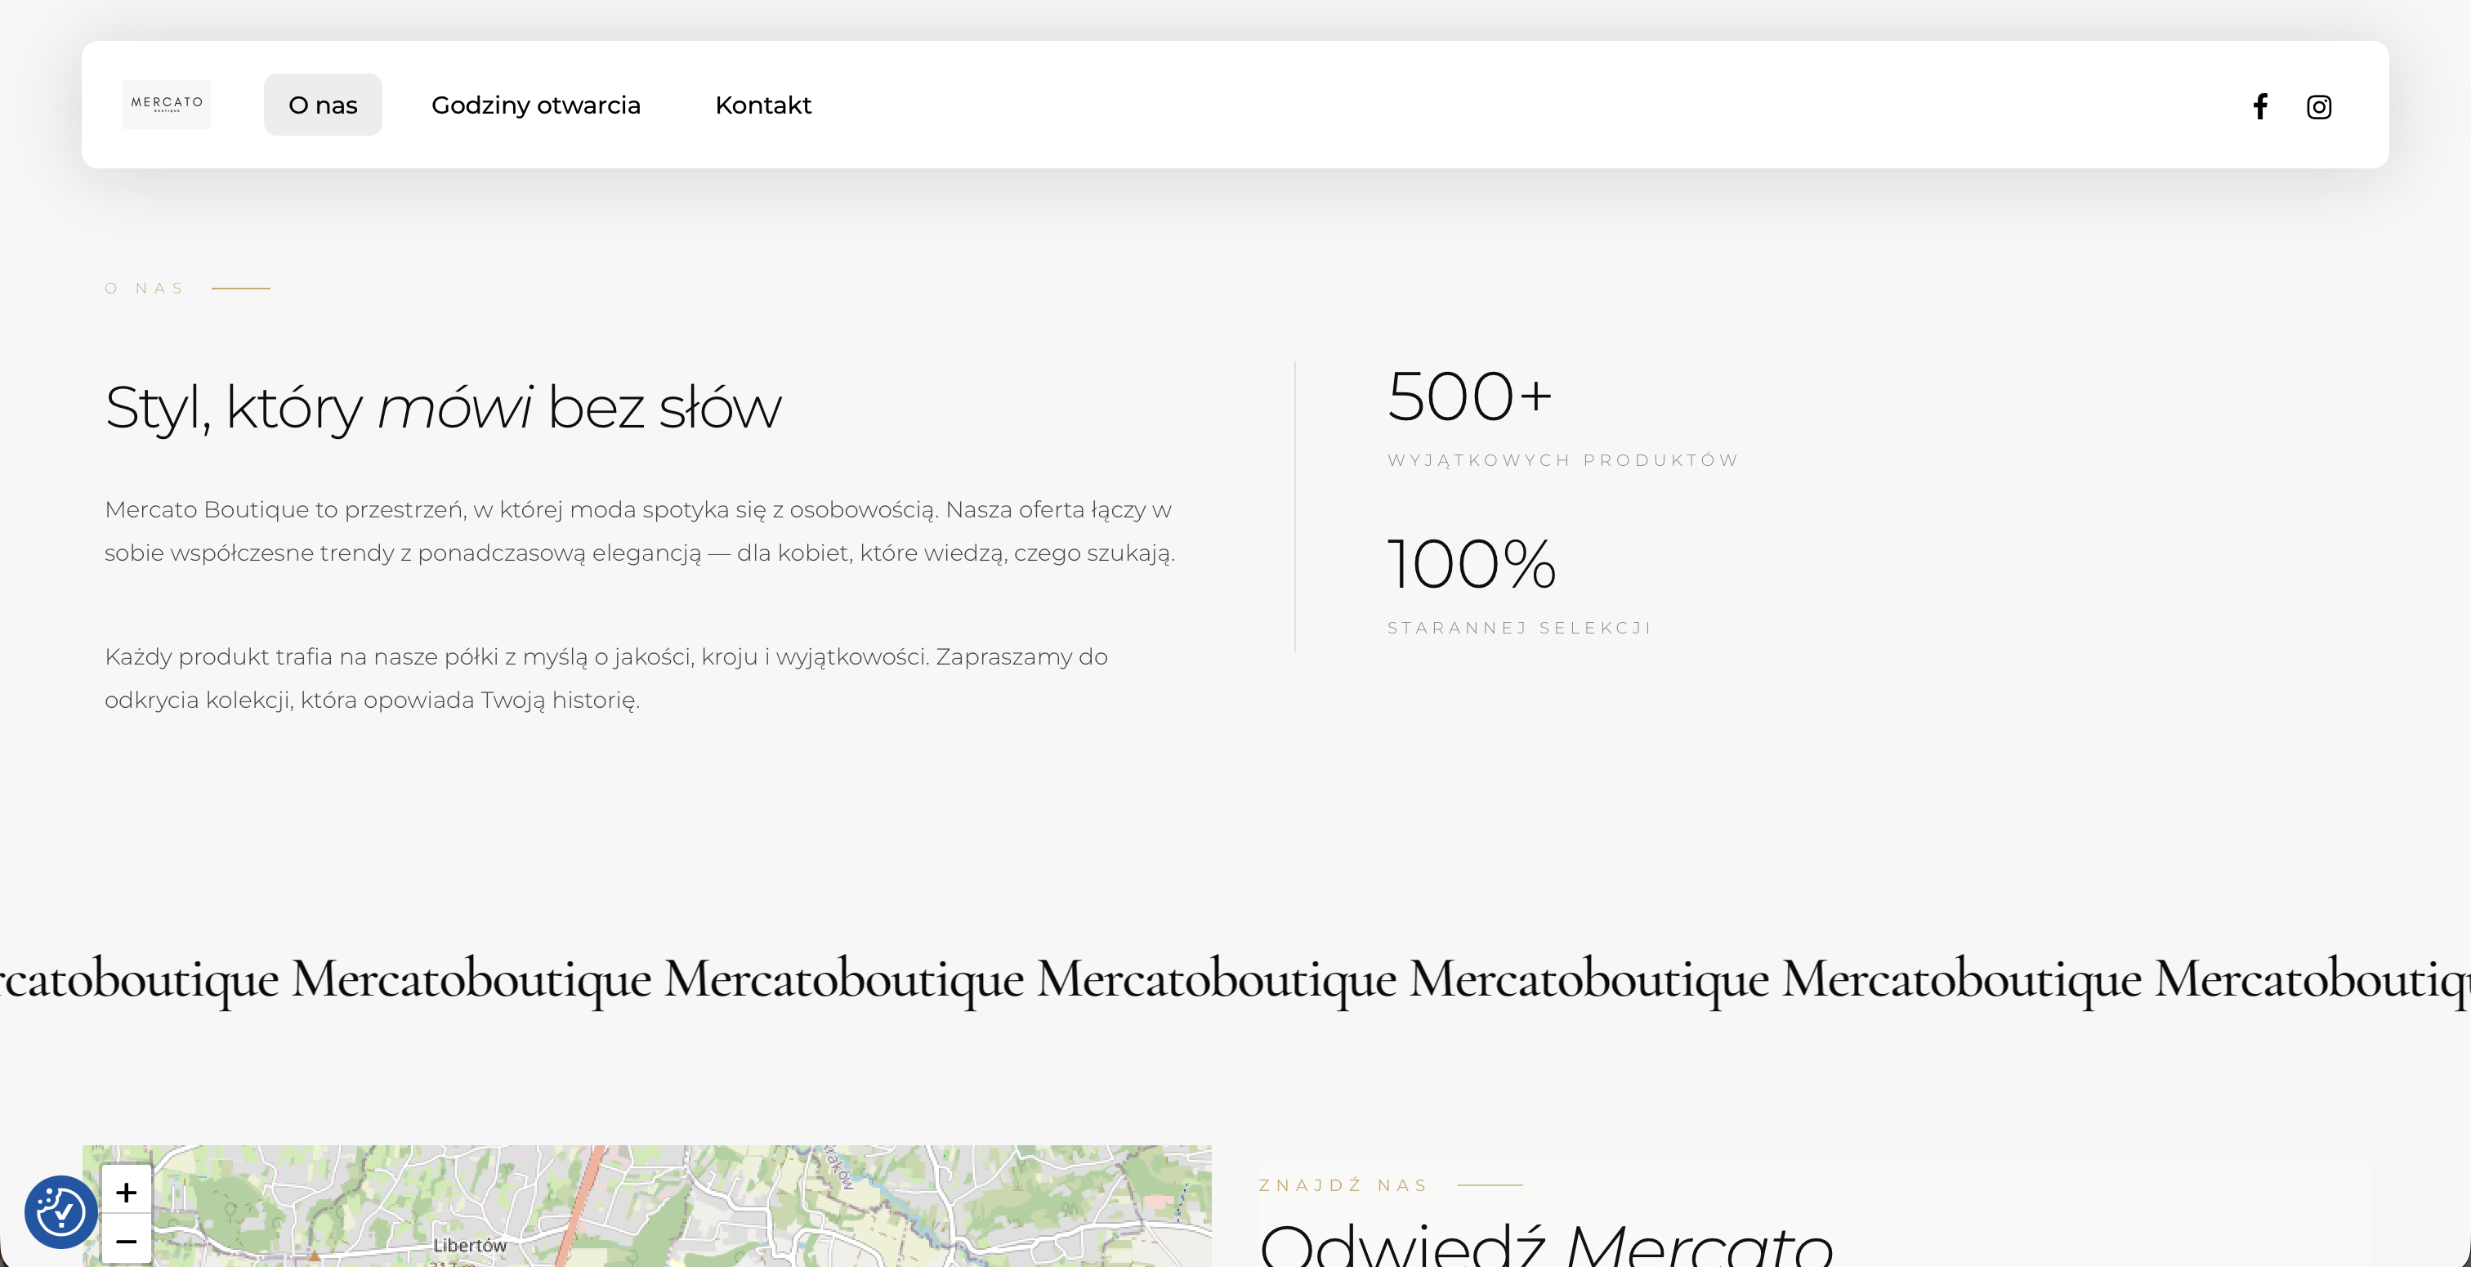Open the Facebook page icon

point(2260,105)
